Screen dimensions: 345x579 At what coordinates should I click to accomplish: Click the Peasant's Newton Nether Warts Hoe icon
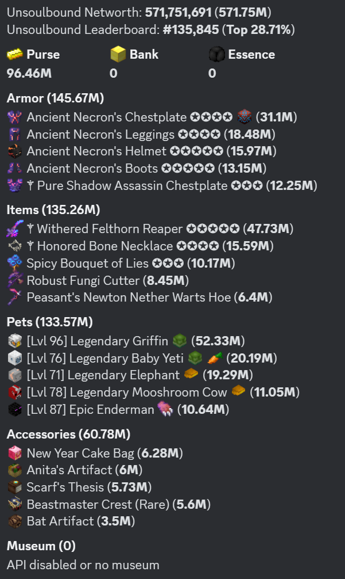click(x=14, y=298)
